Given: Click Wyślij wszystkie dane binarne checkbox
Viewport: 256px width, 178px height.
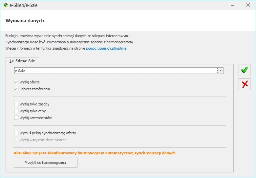Looking at the screenshot, I should 16,140.
